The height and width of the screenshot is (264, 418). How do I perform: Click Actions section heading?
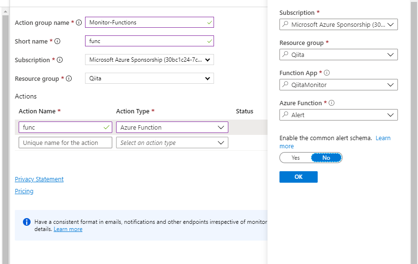[26, 96]
